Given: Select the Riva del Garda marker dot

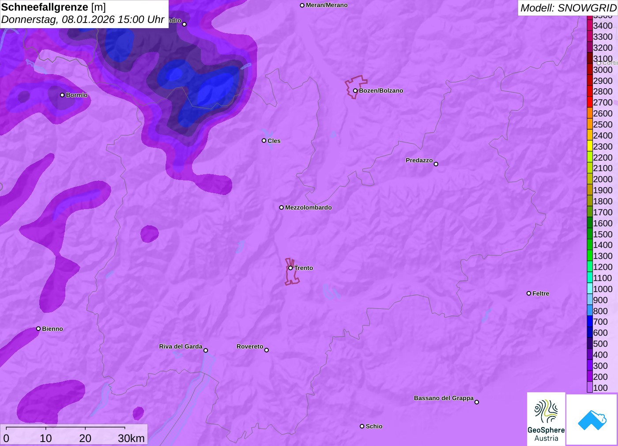Looking at the screenshot, I should (206, 350).
